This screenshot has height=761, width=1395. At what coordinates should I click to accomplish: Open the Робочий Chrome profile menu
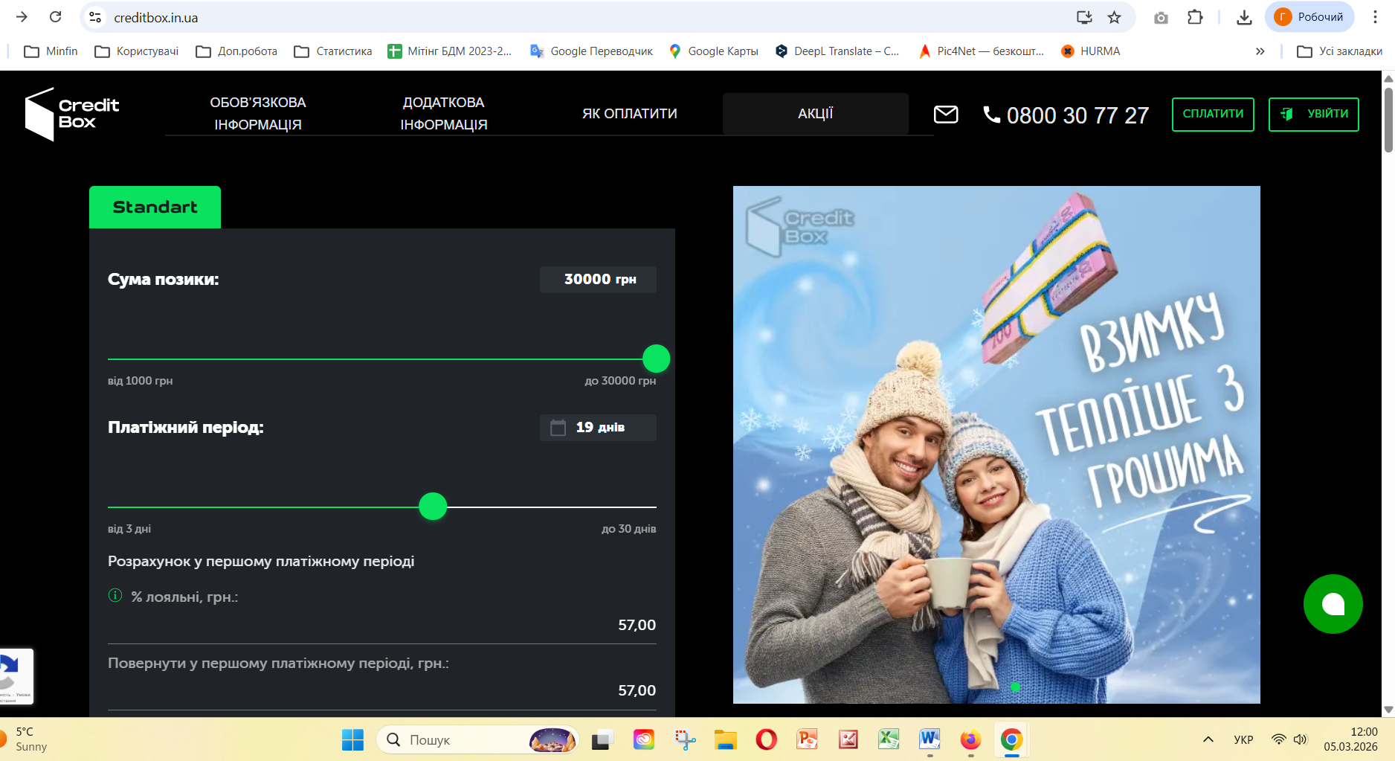(x=1309, y=17)
